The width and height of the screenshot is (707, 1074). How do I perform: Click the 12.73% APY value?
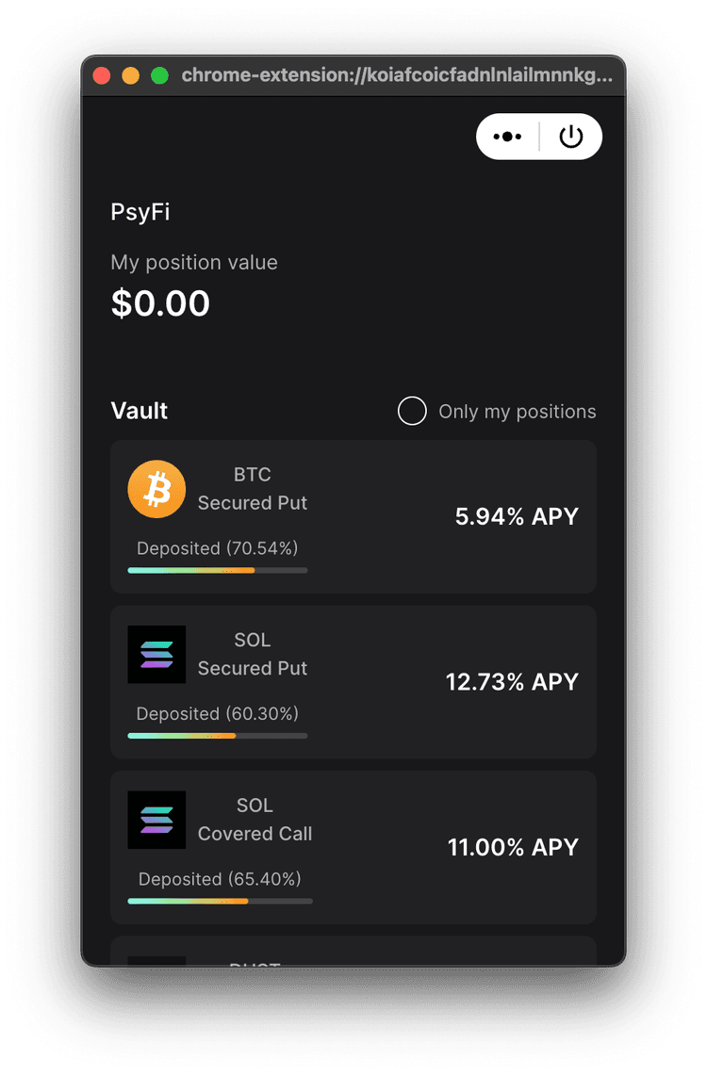[512, 682]
